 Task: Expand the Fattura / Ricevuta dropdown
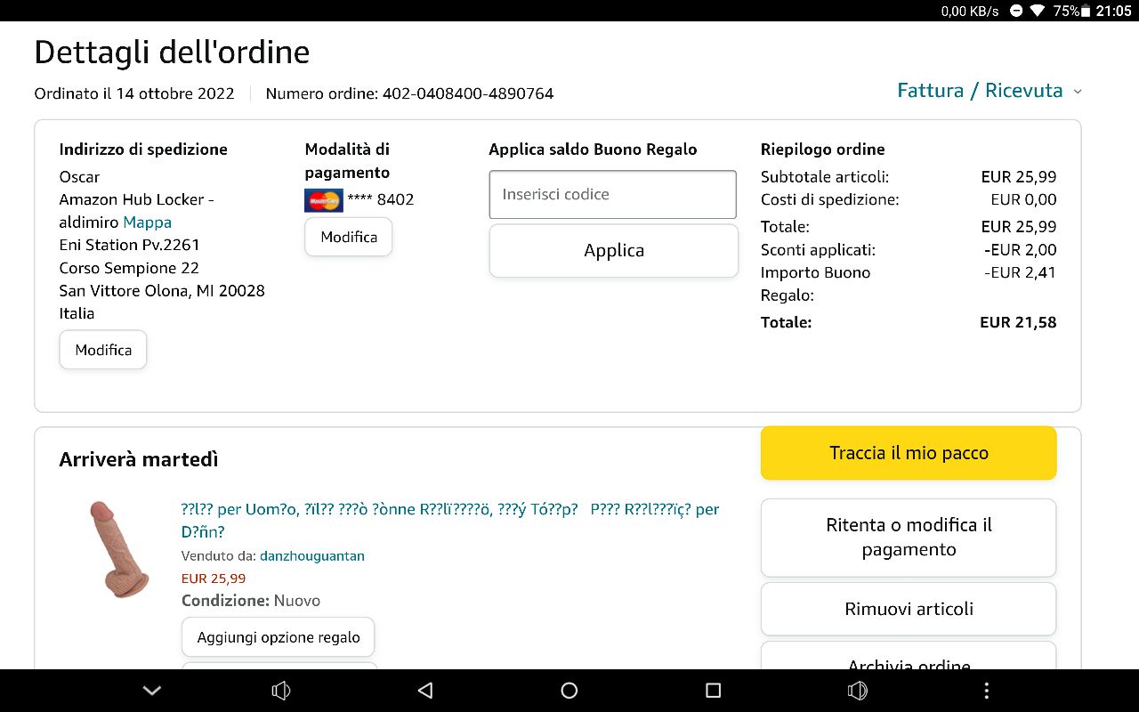click(x=990, y=91)
